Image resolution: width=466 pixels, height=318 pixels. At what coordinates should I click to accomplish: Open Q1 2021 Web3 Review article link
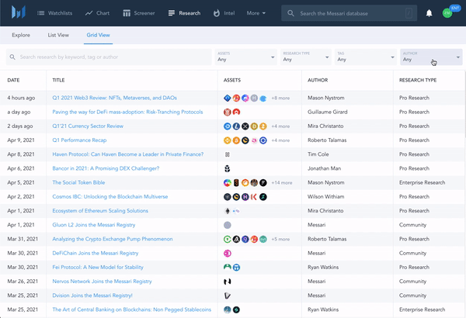[114, 98]
